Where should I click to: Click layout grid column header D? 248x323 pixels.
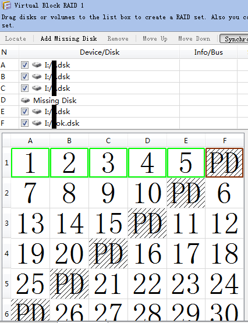(147, 141)
